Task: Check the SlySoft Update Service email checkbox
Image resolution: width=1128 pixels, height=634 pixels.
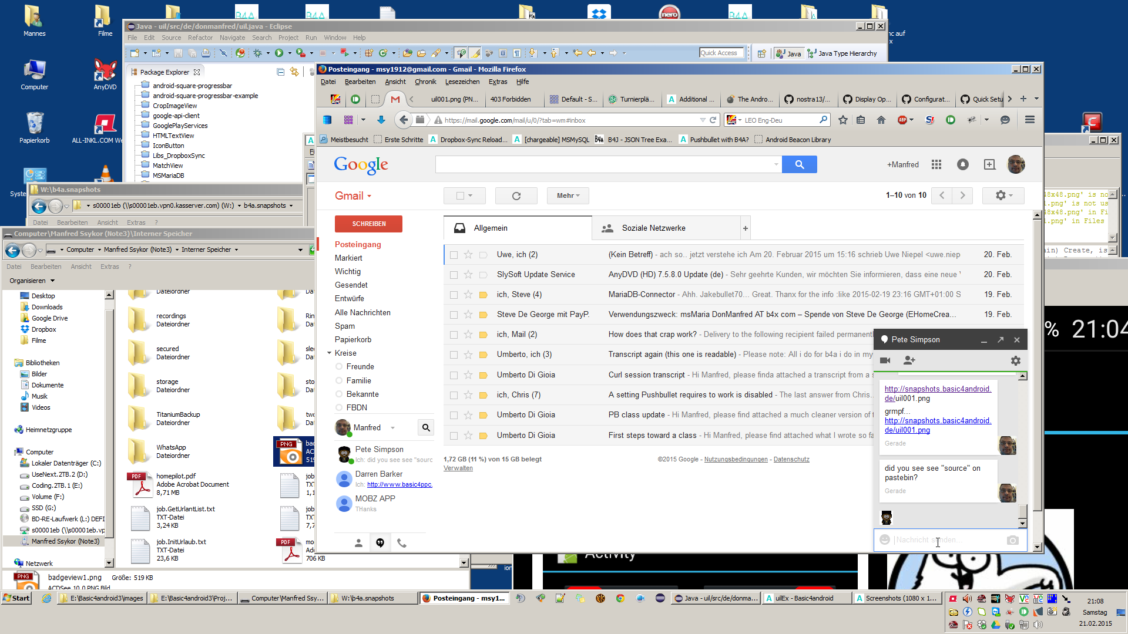Action: [x=454, y=275]
